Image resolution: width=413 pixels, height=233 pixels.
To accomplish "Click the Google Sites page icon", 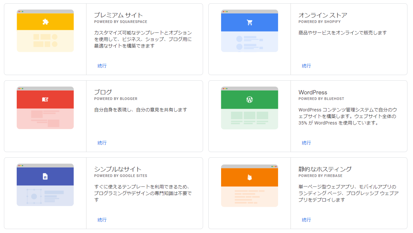I will click(x=45, y=176).
